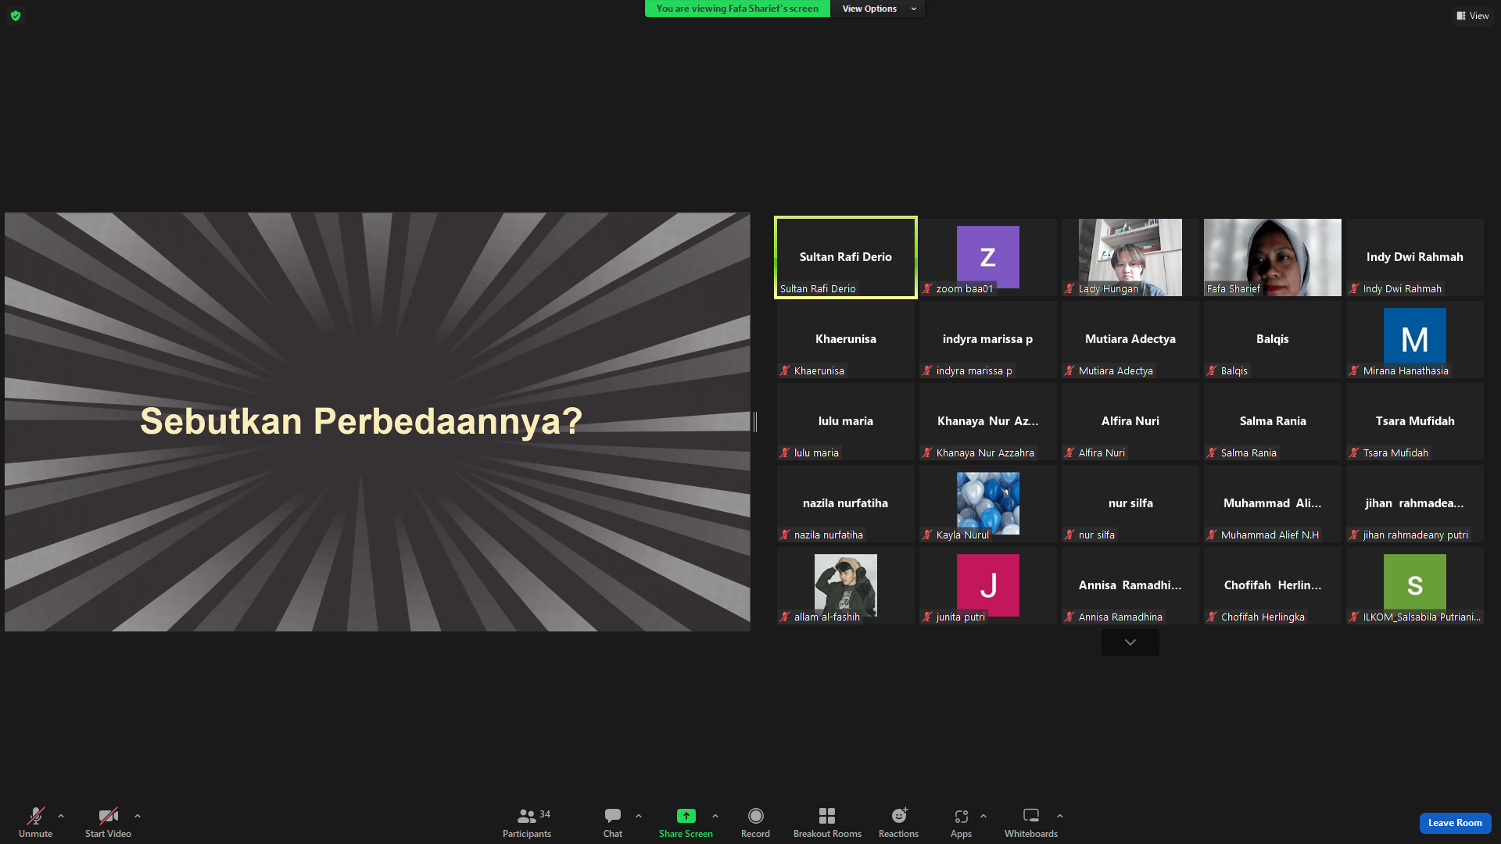Viewport: 1501px width, 844px height.
Task: Expand chat options arrow beside Chat
Action: coord(639,816)
